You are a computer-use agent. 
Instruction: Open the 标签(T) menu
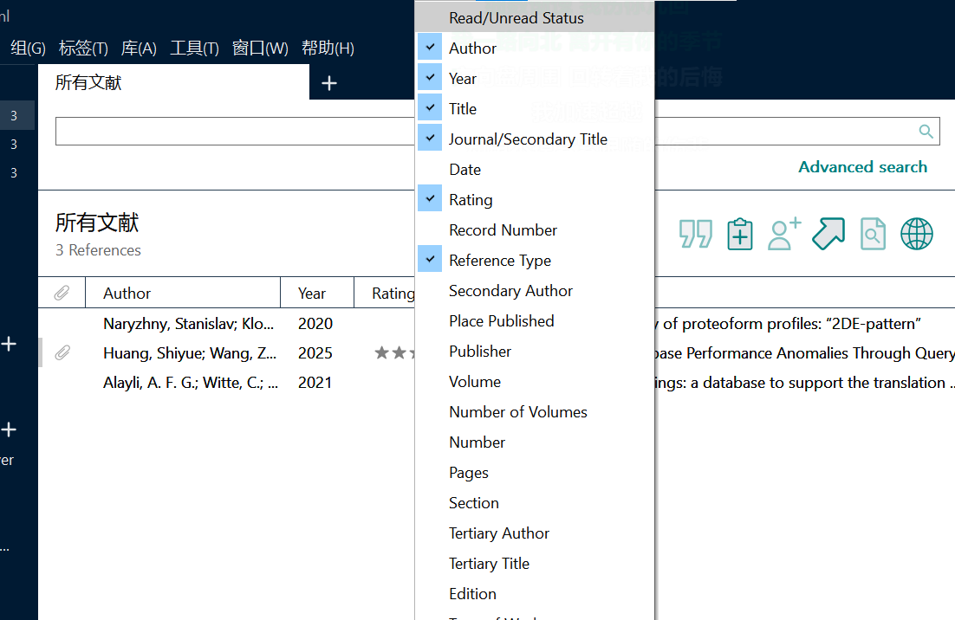point(83,48)
